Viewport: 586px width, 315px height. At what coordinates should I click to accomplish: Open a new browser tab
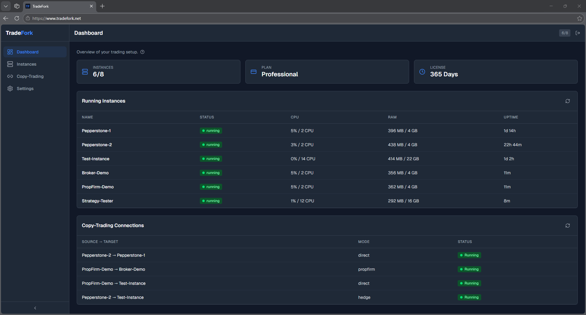[x=102, y=6]
